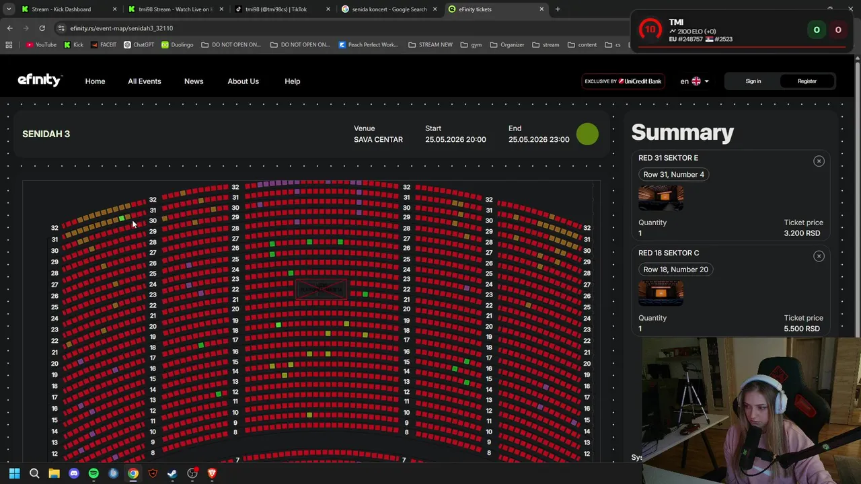The width and height of the screenshot is (861, 484).
Task: Click the efinity logo
Action: coord(40,80)
